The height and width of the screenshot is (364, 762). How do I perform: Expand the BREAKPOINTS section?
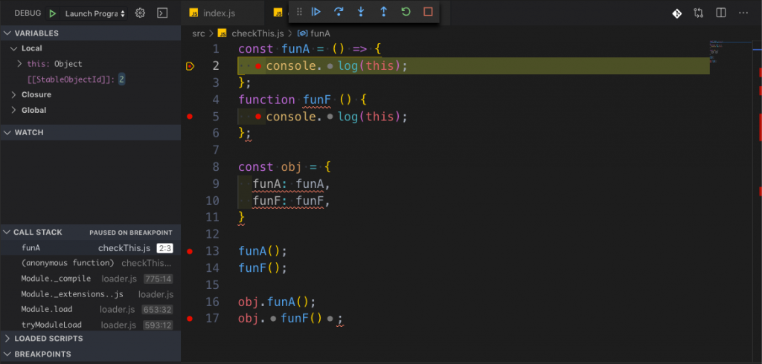coord(90,354)
